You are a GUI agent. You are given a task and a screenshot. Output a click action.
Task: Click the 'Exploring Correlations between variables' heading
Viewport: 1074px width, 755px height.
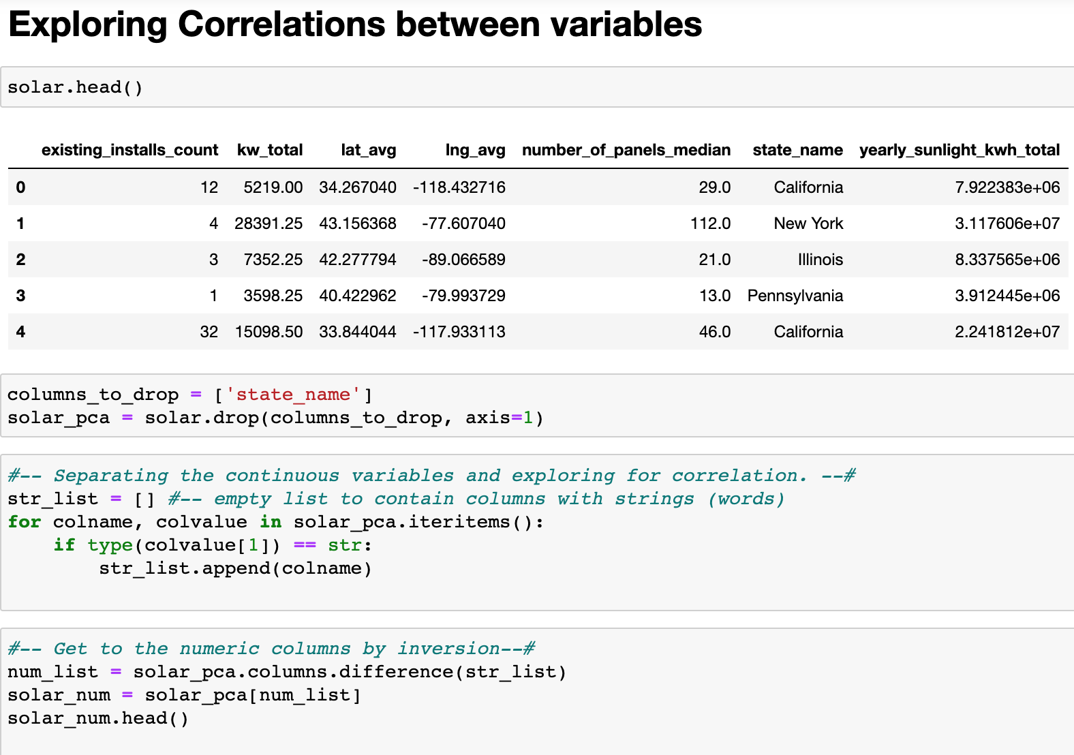355,25
